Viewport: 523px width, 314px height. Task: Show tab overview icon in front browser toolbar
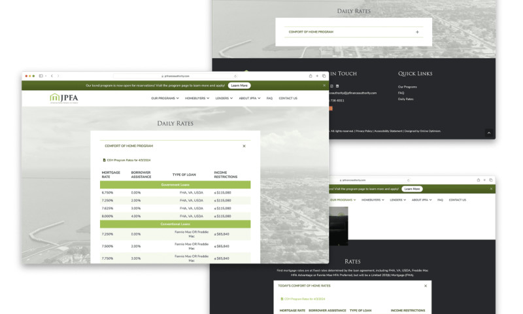pos(324,76)
